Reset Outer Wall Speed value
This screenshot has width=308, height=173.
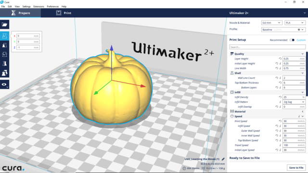277,131
